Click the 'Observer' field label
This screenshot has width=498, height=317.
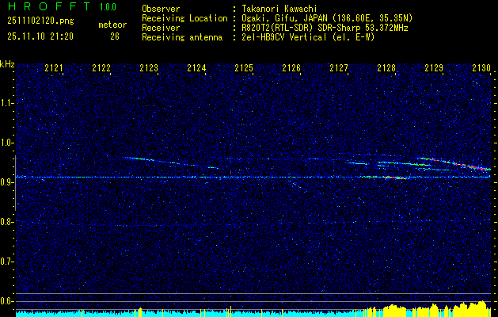161,9
